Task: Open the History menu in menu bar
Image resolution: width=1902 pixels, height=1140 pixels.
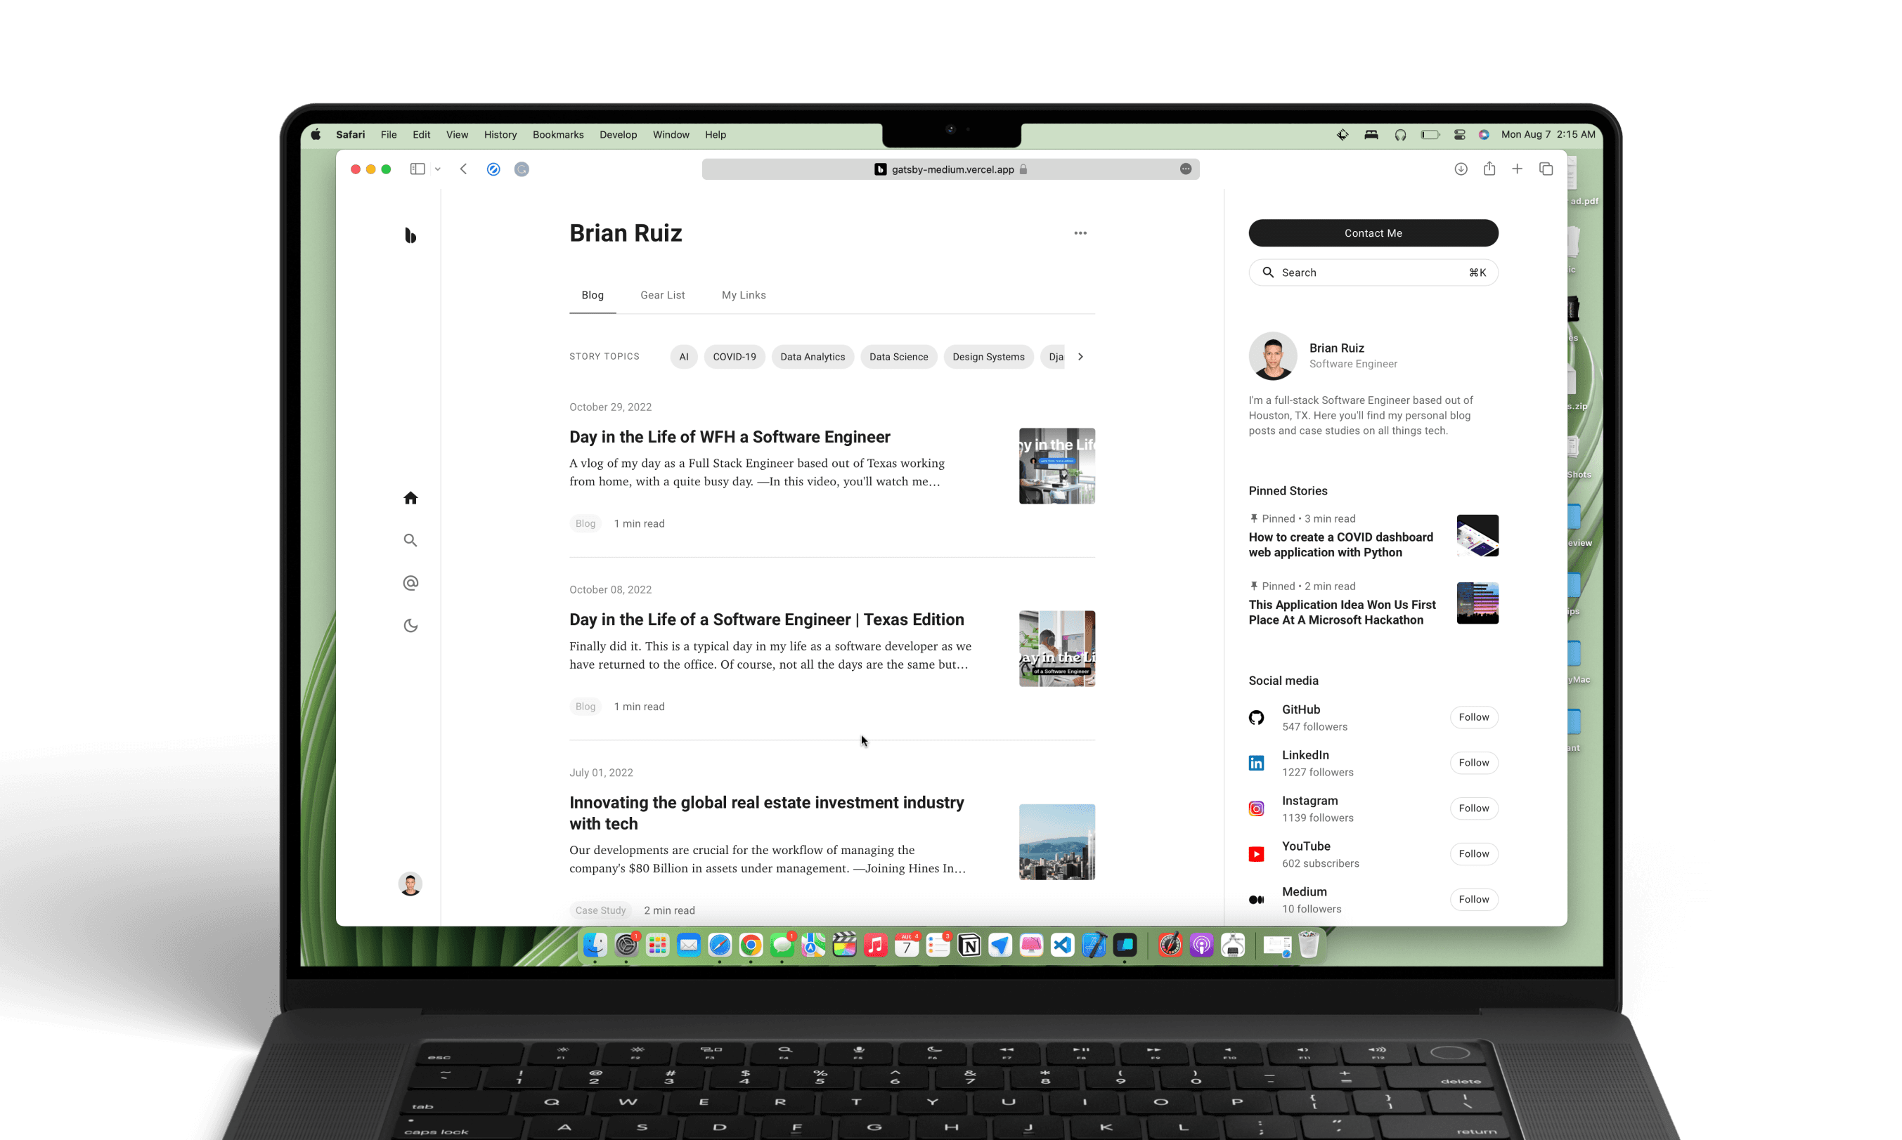Action: click(x=500, y=134)
